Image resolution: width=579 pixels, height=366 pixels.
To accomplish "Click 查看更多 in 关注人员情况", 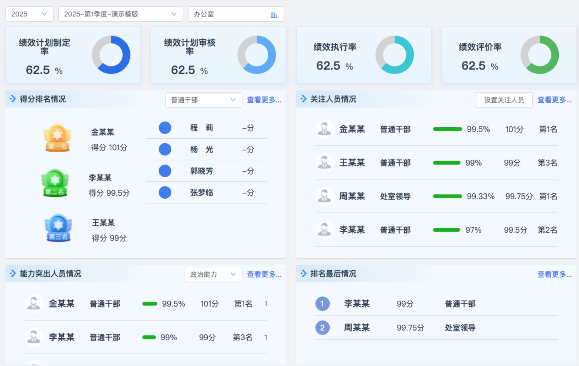I will click(555, 100).
